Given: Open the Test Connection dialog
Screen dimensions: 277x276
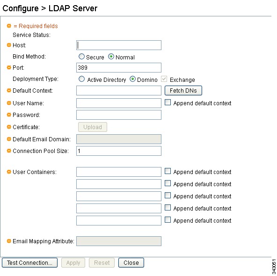Looking at the screenshot, I should [x=29, y=262].
